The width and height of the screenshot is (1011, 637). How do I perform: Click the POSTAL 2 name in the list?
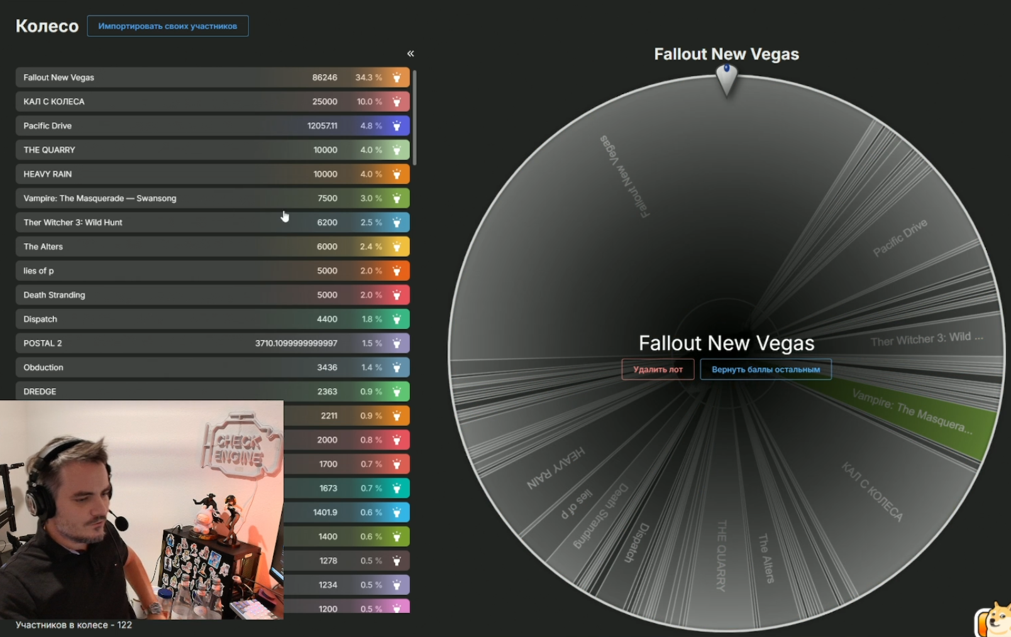(43, 344)
